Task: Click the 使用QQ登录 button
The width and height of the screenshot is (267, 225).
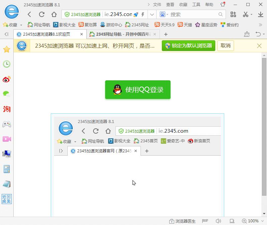Action: pyautogui.click(x=138, y=90)
